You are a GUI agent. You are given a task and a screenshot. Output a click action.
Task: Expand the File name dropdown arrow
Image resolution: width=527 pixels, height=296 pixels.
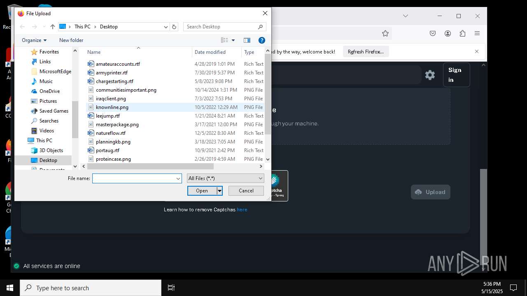[178, 178]
